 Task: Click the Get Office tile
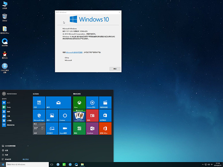105,128
